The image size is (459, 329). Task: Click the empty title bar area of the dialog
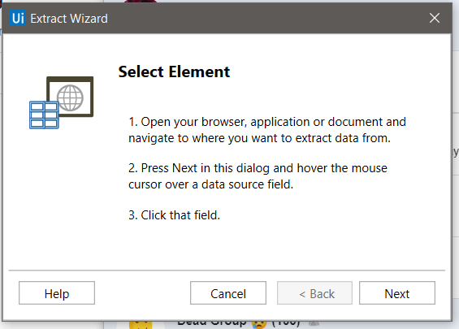pyautogui.click(x=263, y=18)
